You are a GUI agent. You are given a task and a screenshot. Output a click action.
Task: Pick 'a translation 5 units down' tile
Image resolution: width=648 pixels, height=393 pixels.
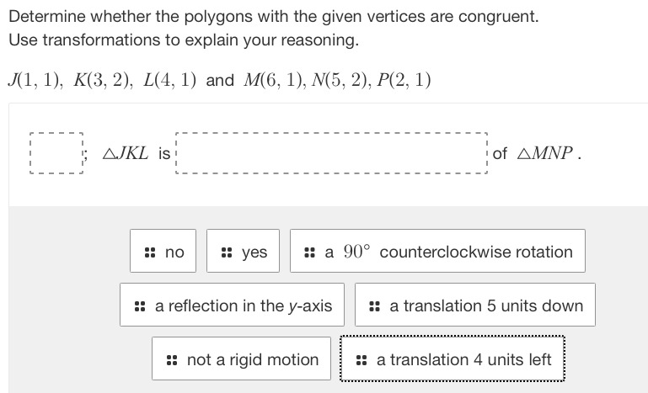tap(475, 305)
